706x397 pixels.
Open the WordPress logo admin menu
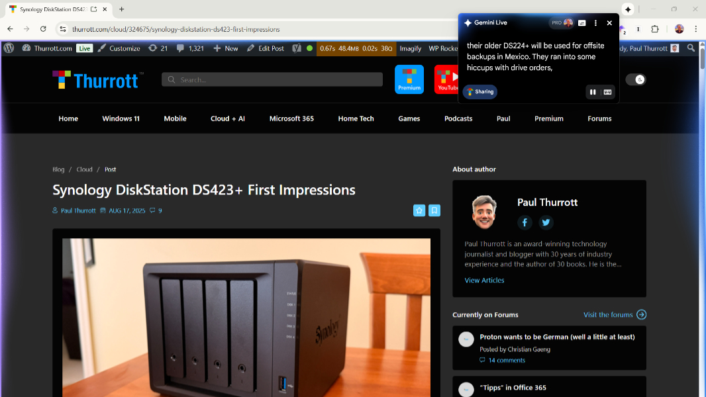pyautogui.click(x=9, y=48)
